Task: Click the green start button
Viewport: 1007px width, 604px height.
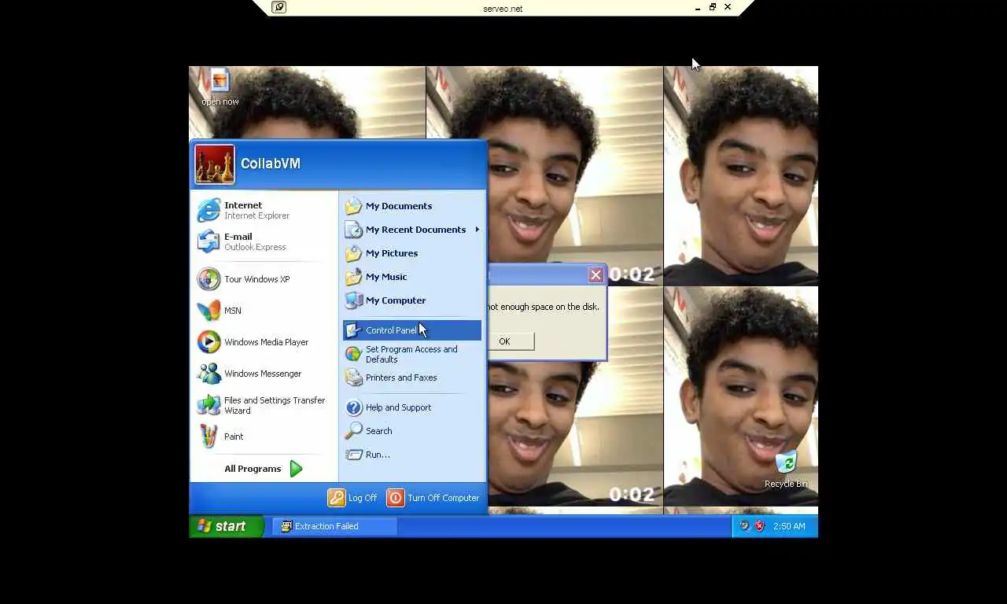Action: [226, 526]
